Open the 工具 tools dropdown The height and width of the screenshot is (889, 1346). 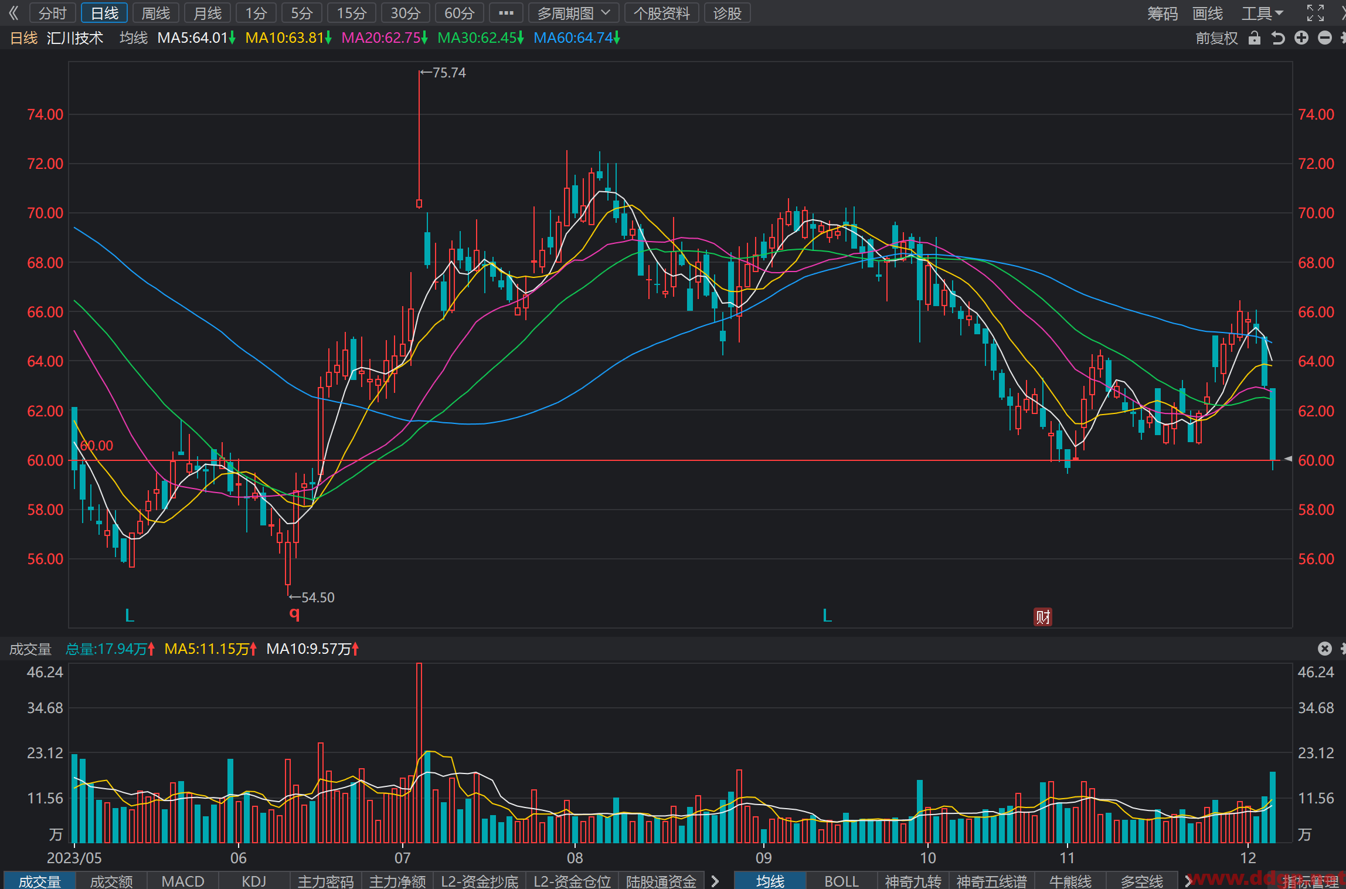coord(1263,13)
